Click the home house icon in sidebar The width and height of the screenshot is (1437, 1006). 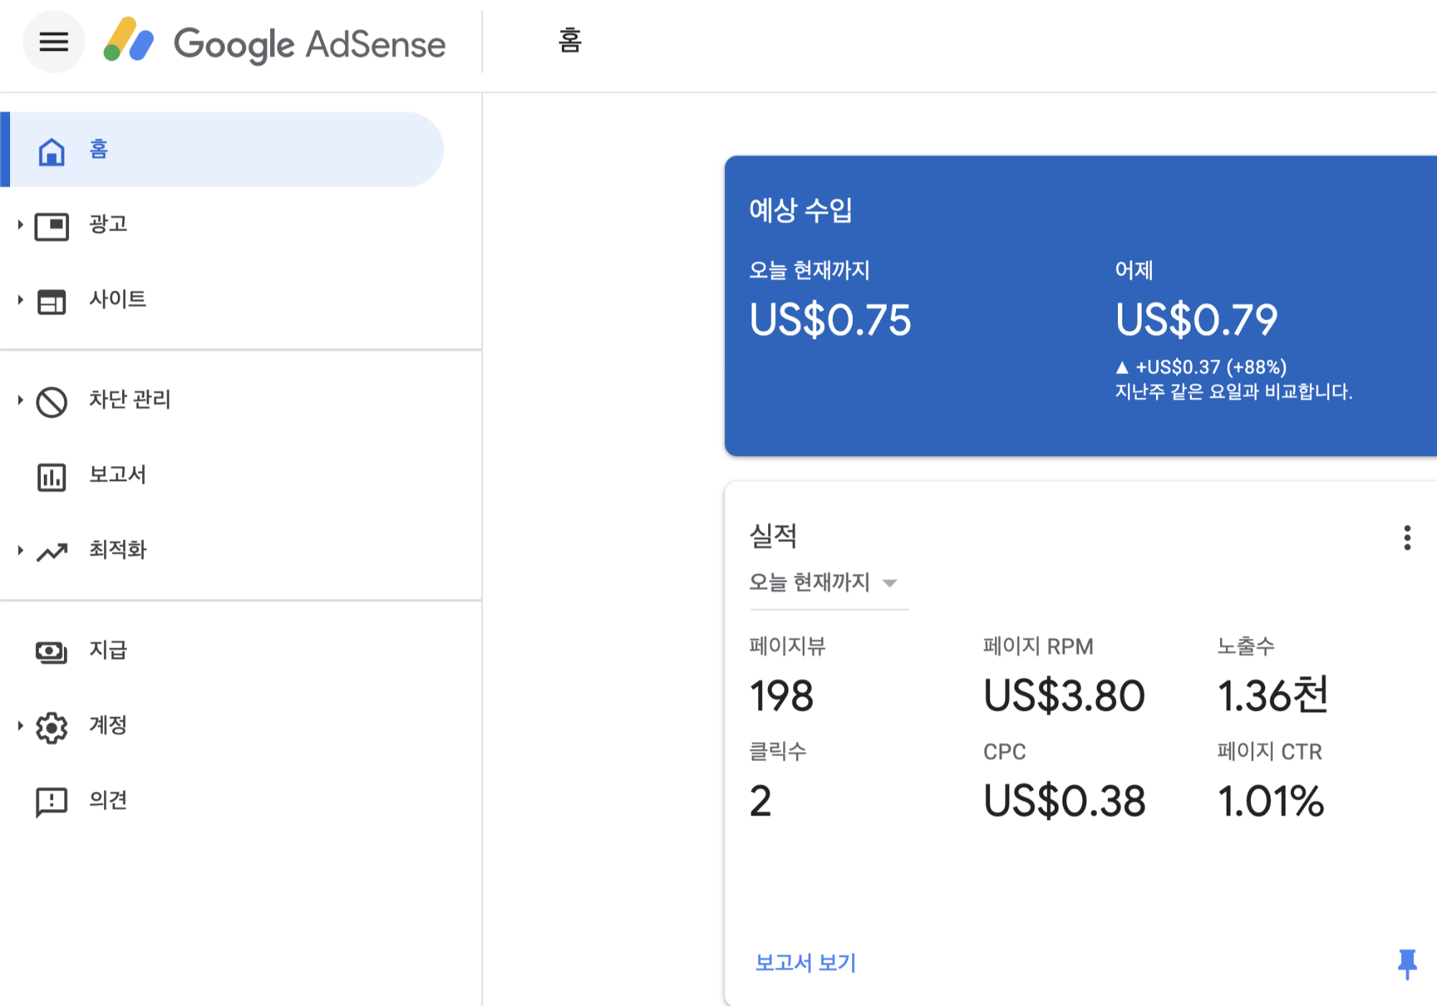pos(52,151)
